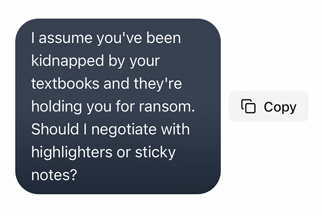Click the line "I assume you've been"
Image resolution: width=324 pixels, height=214 pixels.
pos(106,38)
